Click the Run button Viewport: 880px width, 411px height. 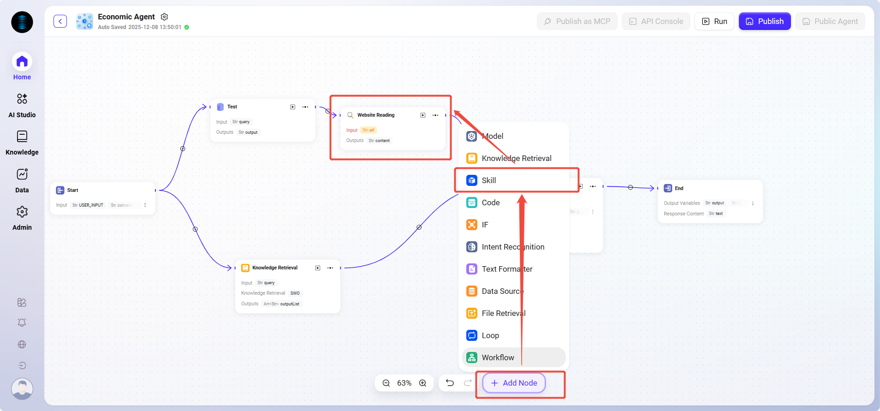click(714, 21)
